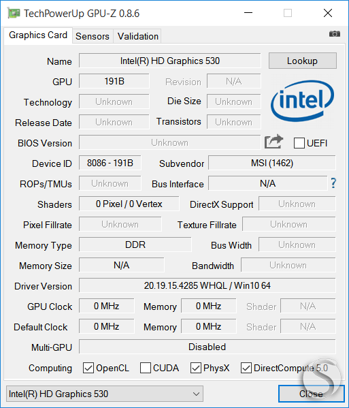Toggle the DirectCompute 5.0 checkbox

coord(246,368)
